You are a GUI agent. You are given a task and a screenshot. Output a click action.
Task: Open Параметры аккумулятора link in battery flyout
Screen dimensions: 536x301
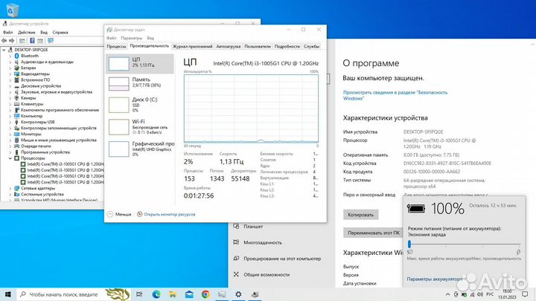pos(435,279)
